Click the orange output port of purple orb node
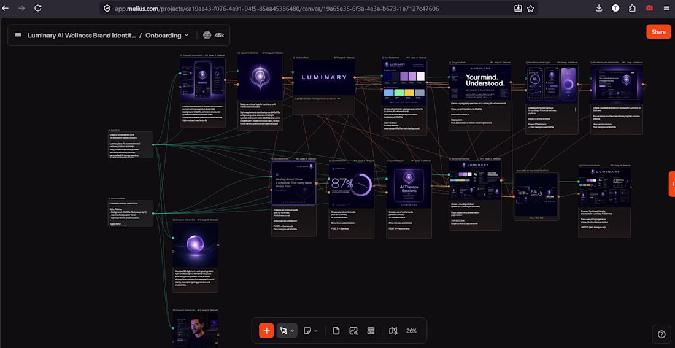675x348 pixels. (x=218, y=245)
